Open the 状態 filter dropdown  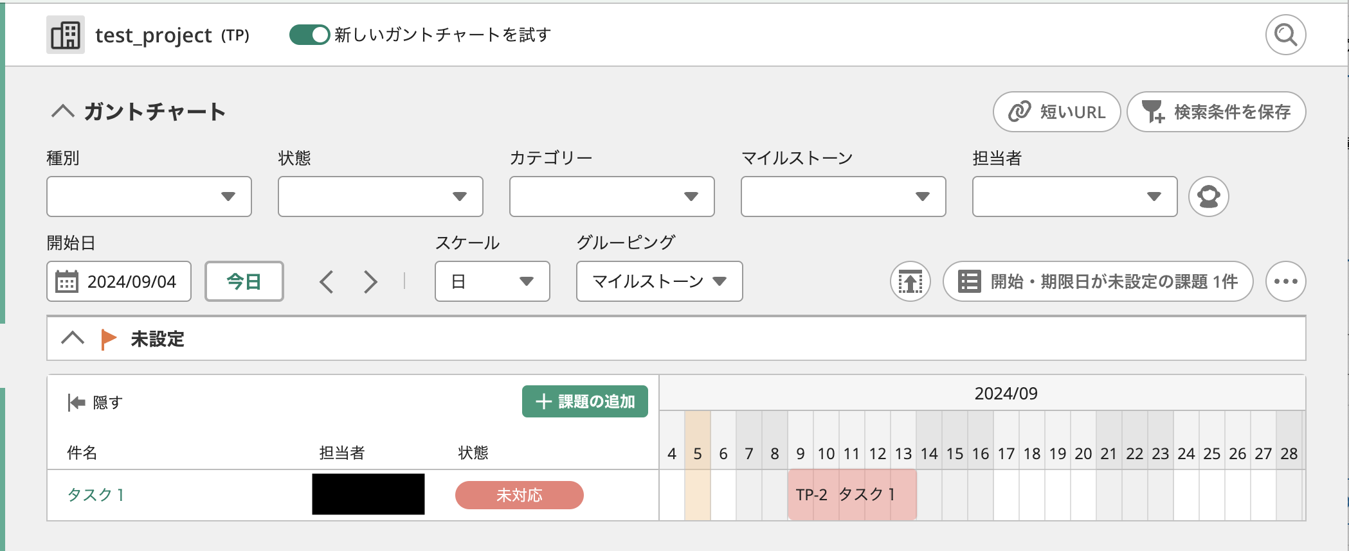381,197
